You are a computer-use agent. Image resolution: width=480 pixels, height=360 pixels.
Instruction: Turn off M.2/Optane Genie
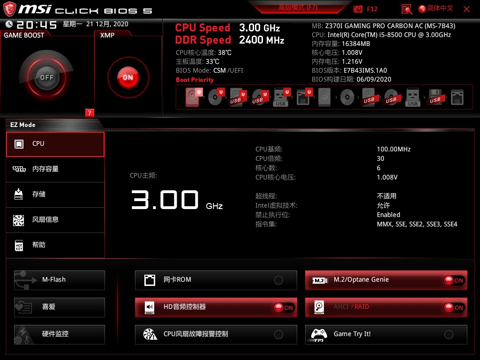point(386,280)
